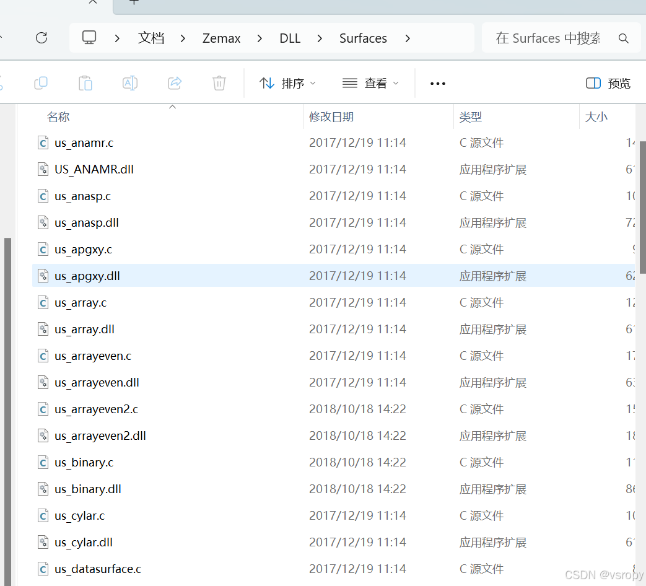Open the See more (...) toolbar icon
Image resolution: width=646 pixels, height=586 pixels.
pyautogui.click(x=437, y=83)
